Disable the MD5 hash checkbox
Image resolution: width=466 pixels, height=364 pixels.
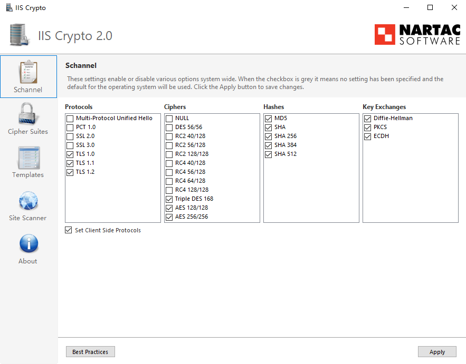point(269,119)
